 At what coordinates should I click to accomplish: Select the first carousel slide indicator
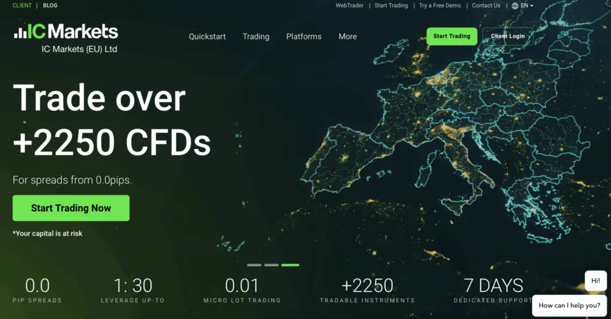point(254,265)
